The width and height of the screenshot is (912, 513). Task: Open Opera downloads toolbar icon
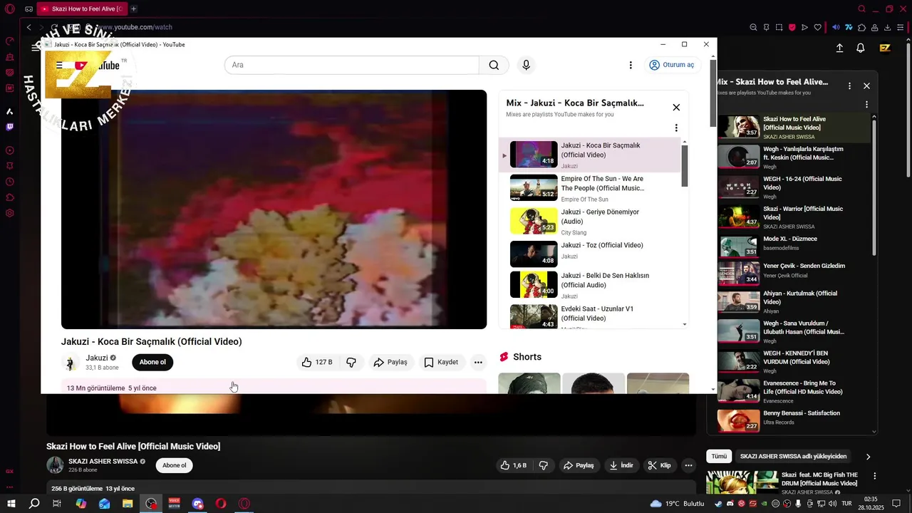tap(888, 27)
